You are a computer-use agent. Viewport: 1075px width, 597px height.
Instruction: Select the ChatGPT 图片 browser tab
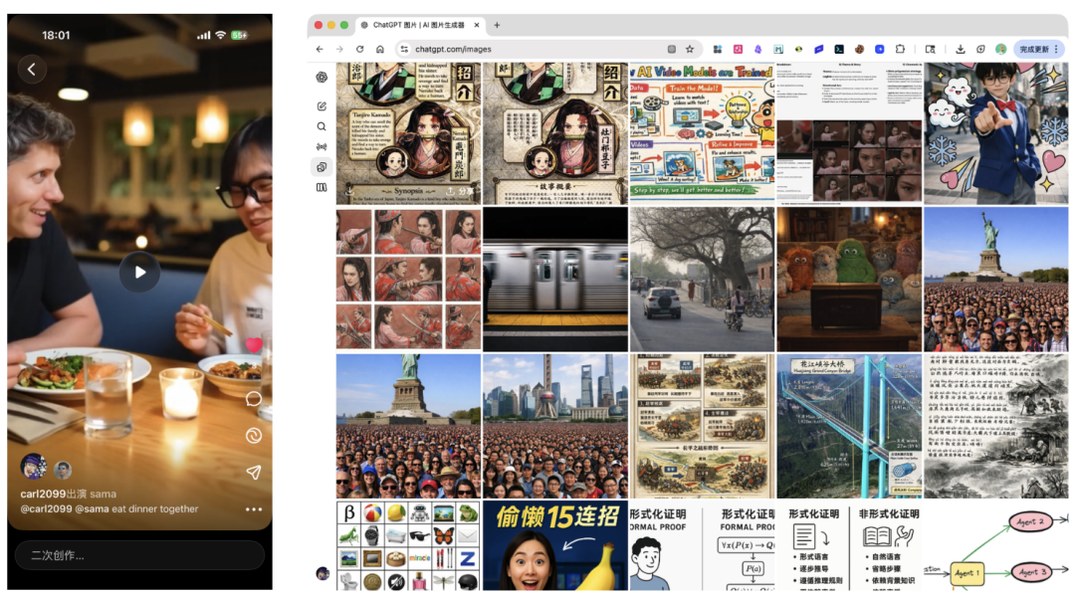click(418, 25)
